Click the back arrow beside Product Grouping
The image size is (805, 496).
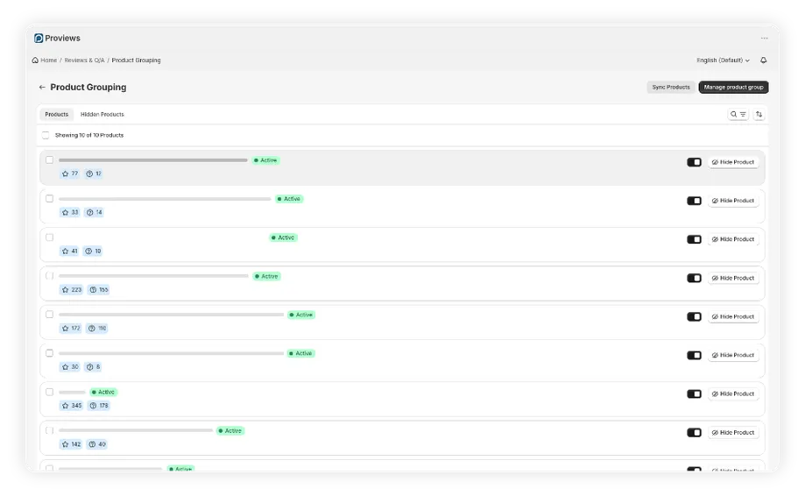pos(42,88)
